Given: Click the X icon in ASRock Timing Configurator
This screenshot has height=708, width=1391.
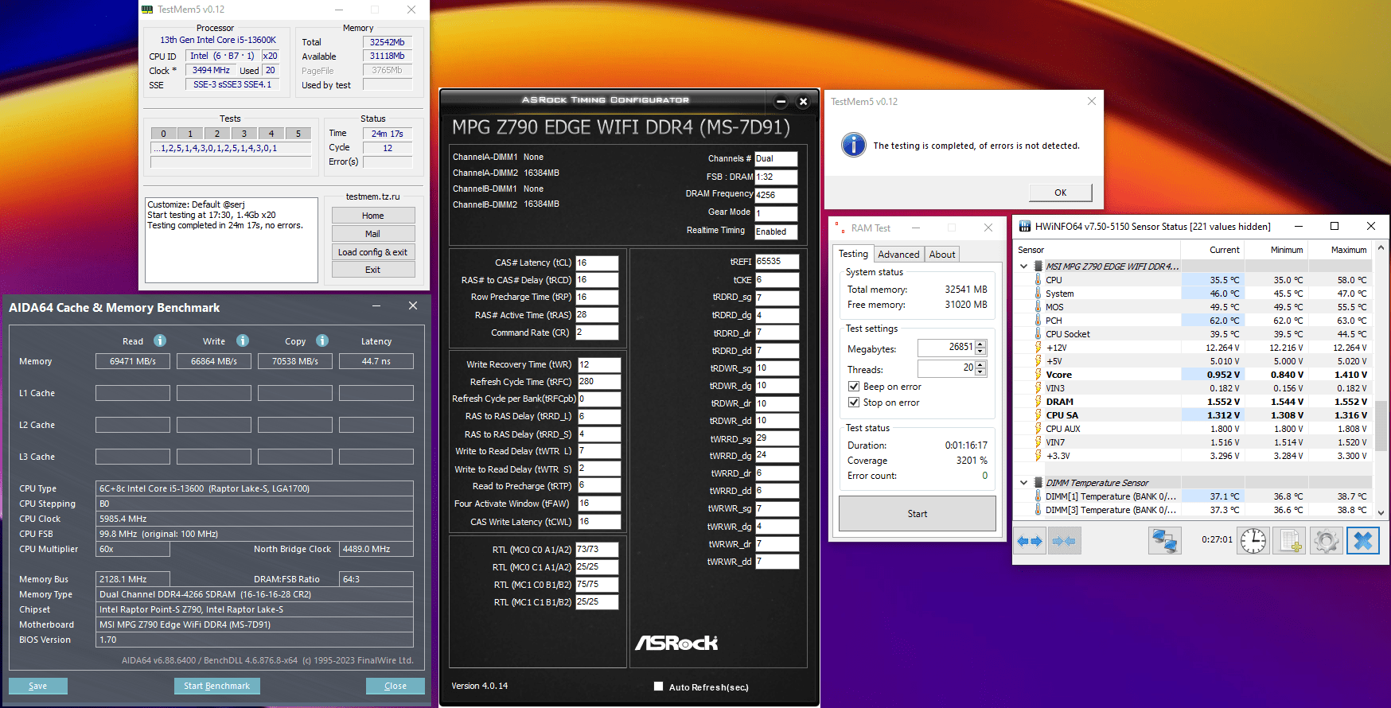Looking at the screenshot, I should tap(803, 101).
